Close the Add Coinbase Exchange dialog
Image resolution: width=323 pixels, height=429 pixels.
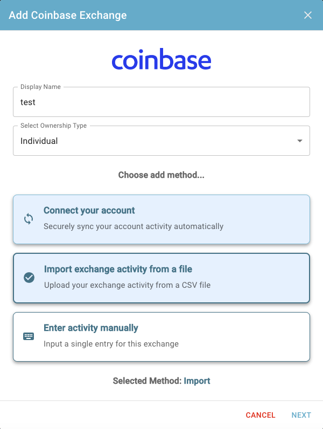click(x=308, y=15)
